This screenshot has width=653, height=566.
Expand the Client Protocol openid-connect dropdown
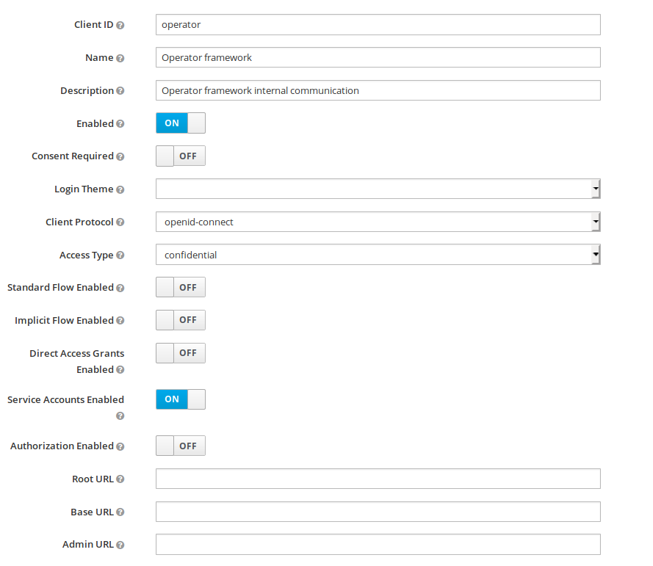378,222
